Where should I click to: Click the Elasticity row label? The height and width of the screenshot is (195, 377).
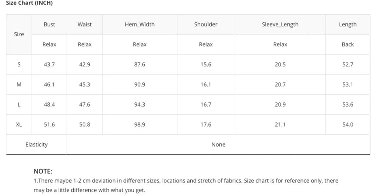(x=36, y=145)
